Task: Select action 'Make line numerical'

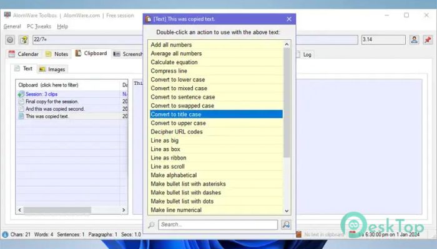Action: point(216,210)
